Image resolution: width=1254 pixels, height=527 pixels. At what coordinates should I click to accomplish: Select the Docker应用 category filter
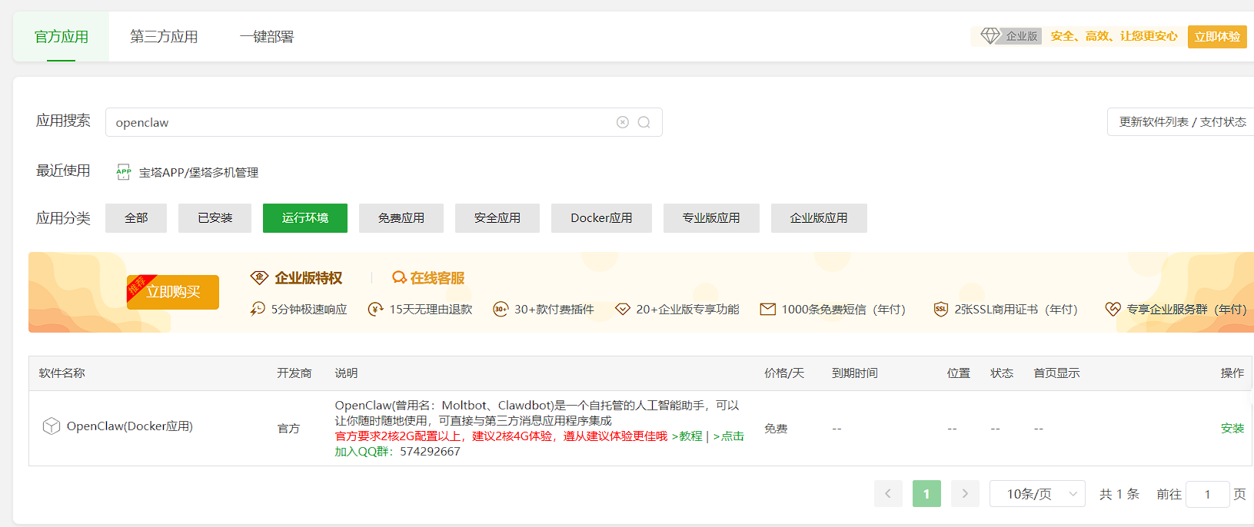pos(601,218)
